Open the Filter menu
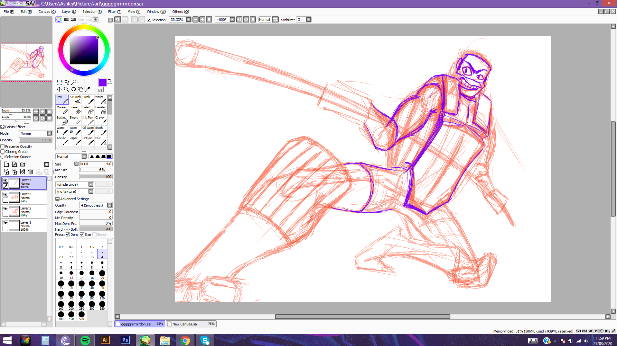This screenshot has width=617, height=346. coord(114,12)
